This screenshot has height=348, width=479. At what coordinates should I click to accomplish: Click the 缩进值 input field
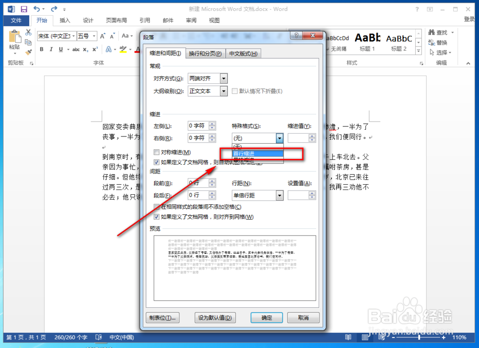(x=298, y=138)
